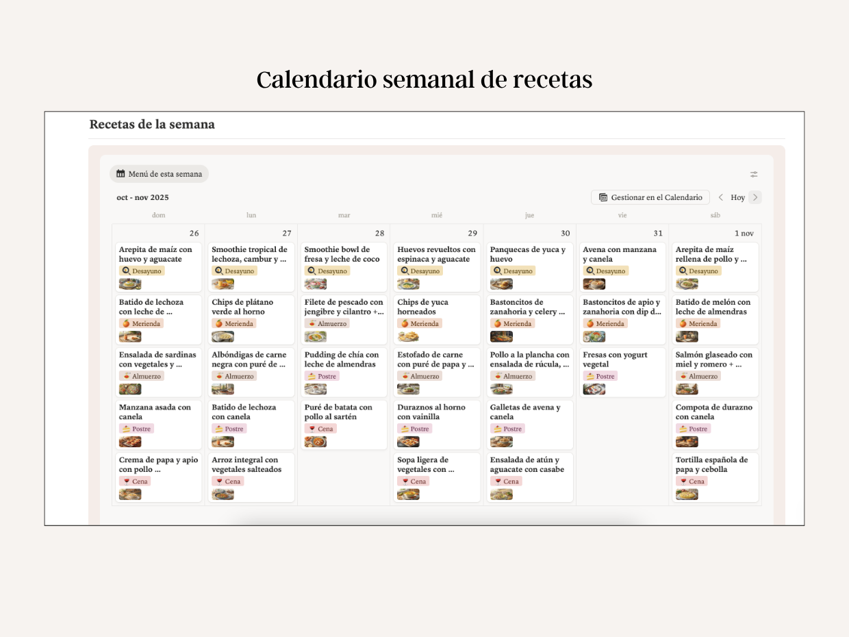Click the Desayuno croissant icon on Arepita de maíz card

point(126,271)
